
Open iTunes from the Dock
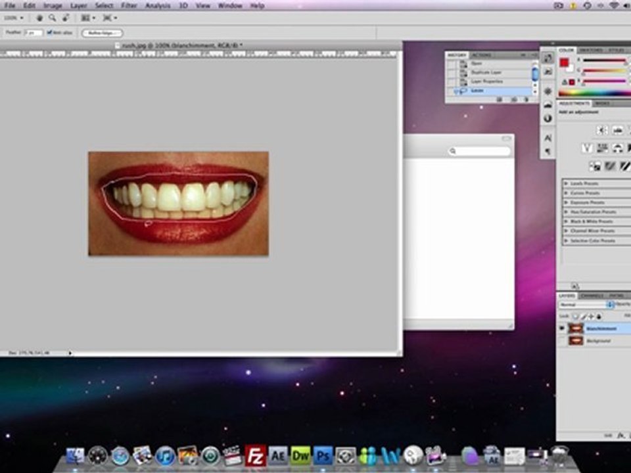pyautogui.click(x=165, y=456)
